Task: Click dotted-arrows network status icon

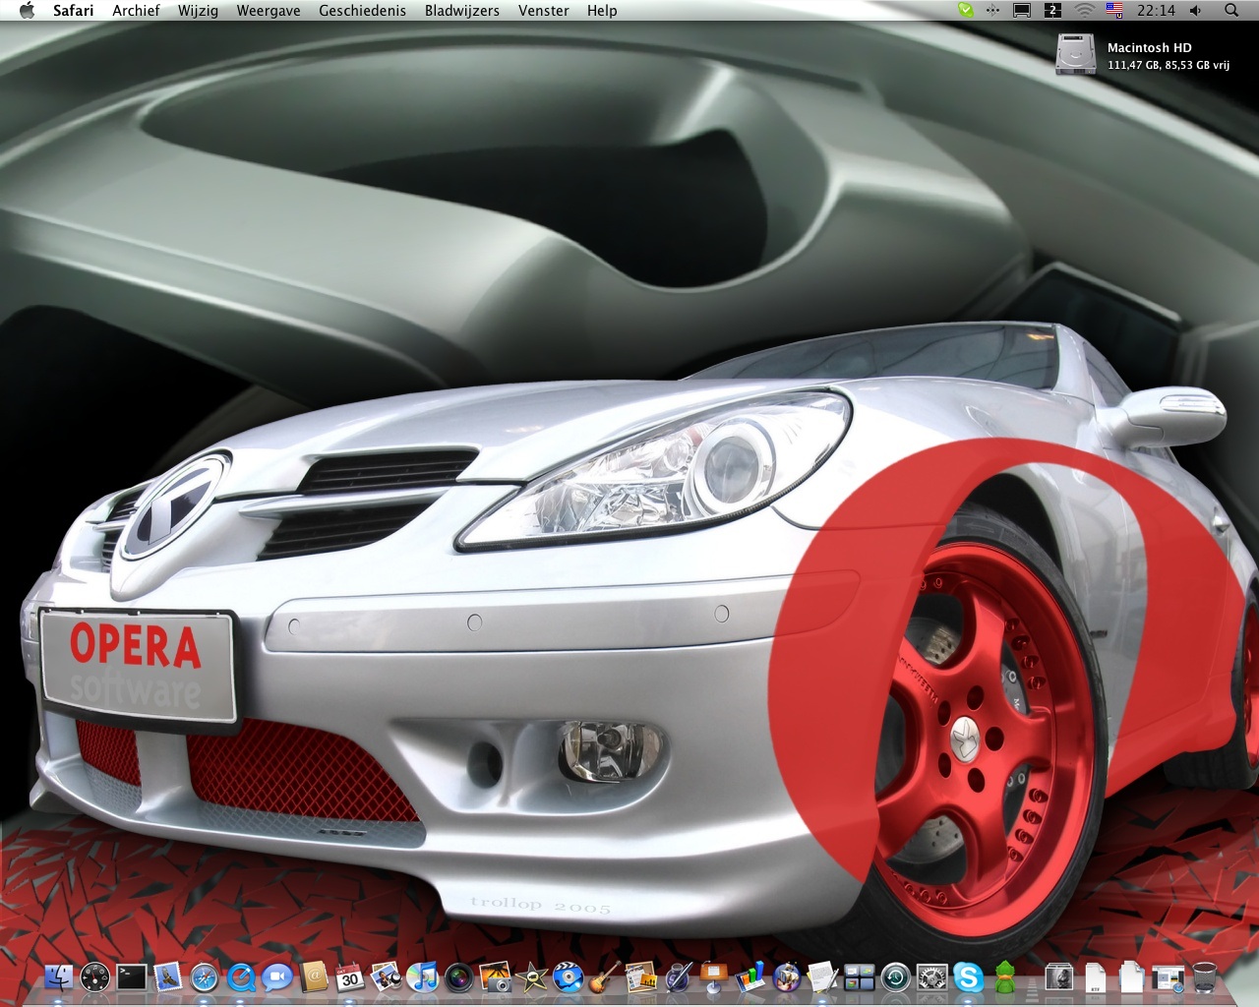Action: [x=993, y=11]
